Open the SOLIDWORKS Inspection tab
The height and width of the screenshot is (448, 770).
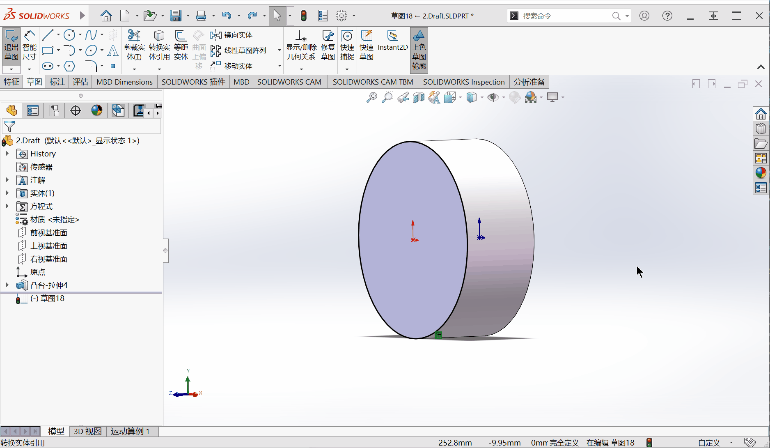pyautogui.click(x=464, y=82)
